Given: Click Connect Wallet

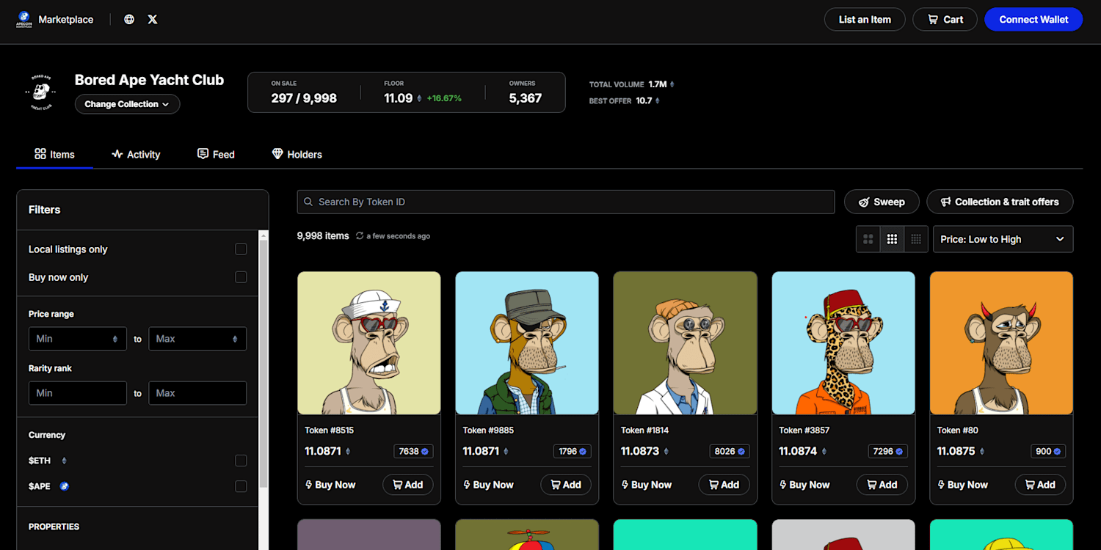Looking at the screenshot, I should [1033, 20].
